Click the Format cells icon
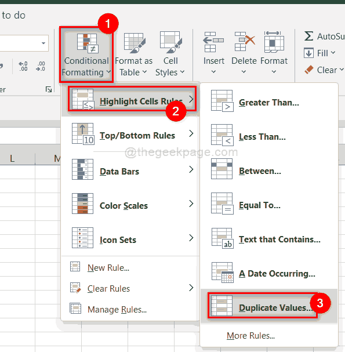The image size is (345, 352). tap(274, 42)
